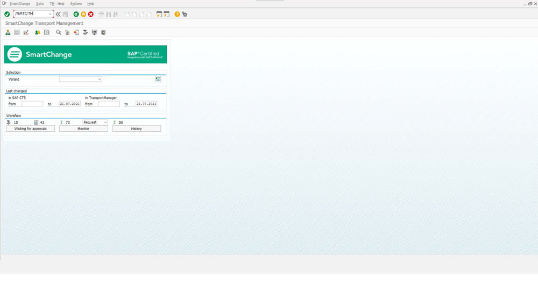This screenshot has width=538, height=283.
Task: Click the magnifier search toolbar icon
Action: pyautogui.click(x=58, y=32)
